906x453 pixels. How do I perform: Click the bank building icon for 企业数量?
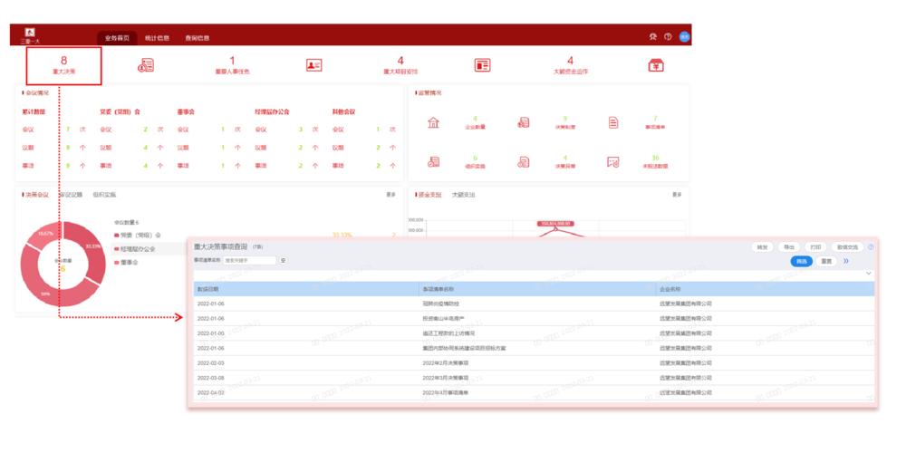tap(434, 123)
